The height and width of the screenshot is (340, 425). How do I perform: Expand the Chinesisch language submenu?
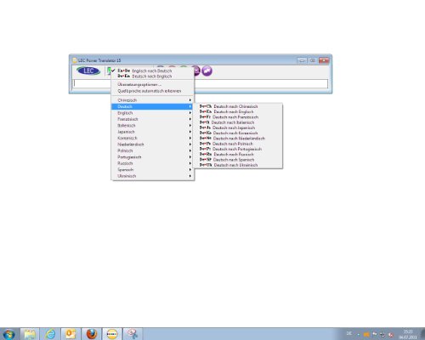(x=152, y=100)
